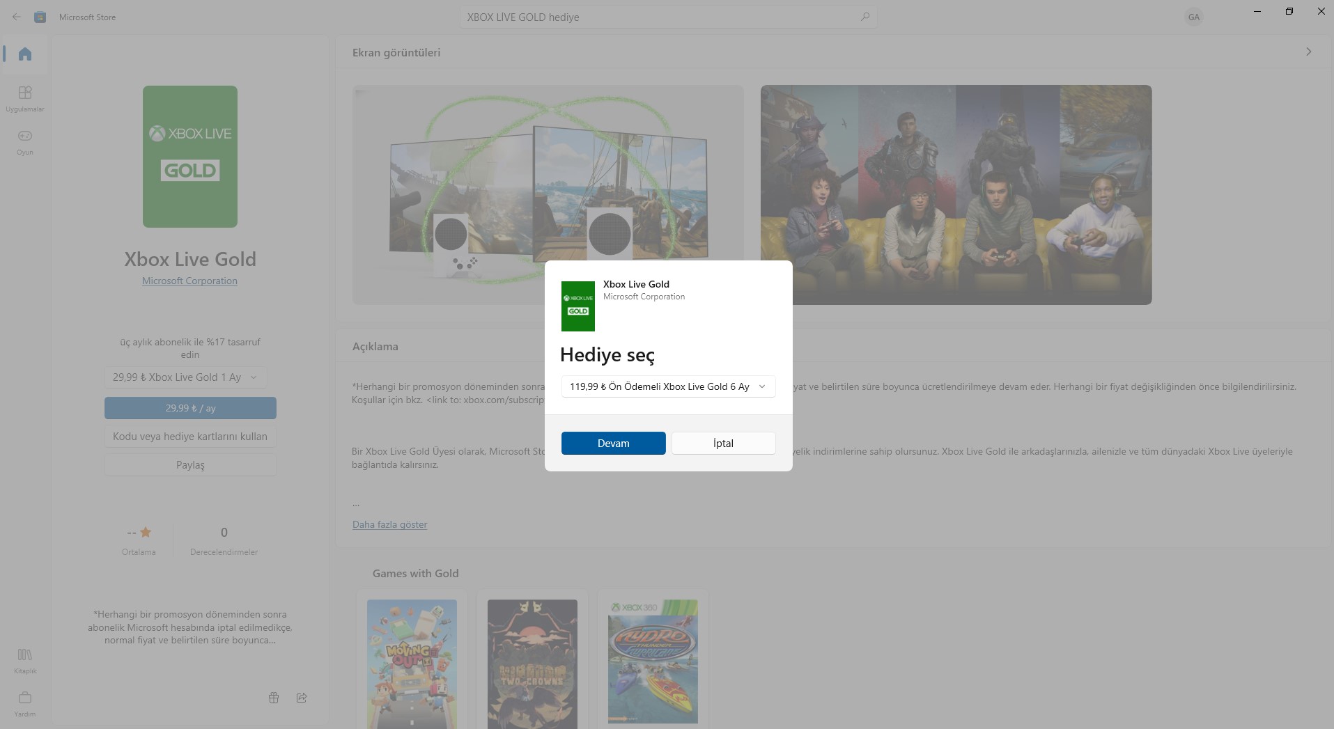The height and width of the screenshot is (729, 1334).
Task: Open the gamers on couch screenshot
Action: point(956,195)
